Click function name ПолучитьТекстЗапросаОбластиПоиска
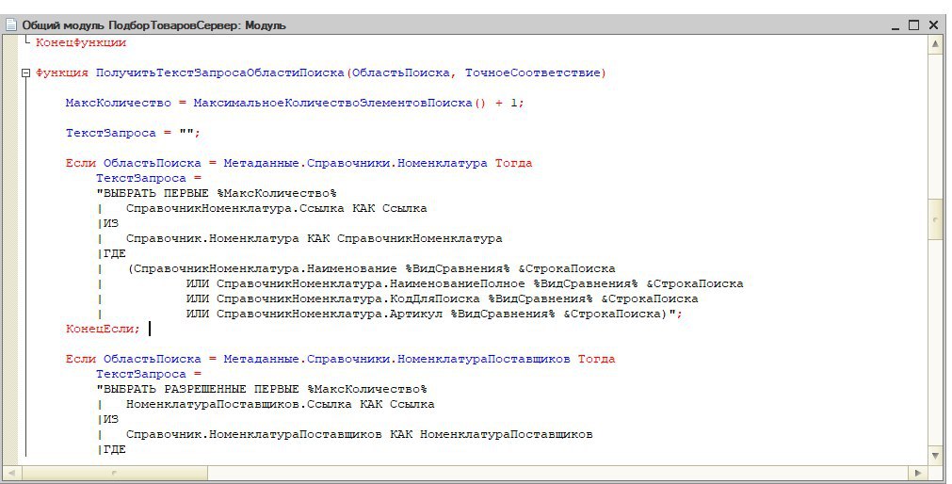 coord(219,73)
